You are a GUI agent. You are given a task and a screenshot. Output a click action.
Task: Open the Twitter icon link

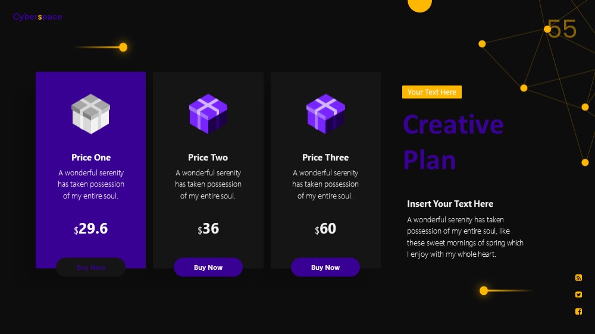[x=578, y=295]
